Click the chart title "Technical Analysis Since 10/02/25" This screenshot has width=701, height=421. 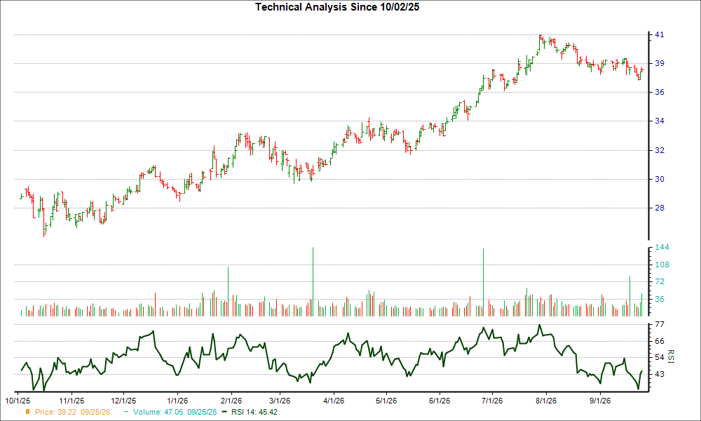(337, 7)
